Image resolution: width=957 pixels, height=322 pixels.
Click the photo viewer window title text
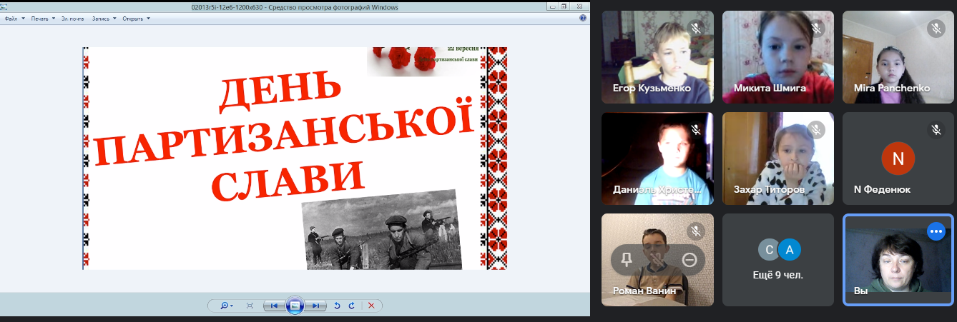295,6
